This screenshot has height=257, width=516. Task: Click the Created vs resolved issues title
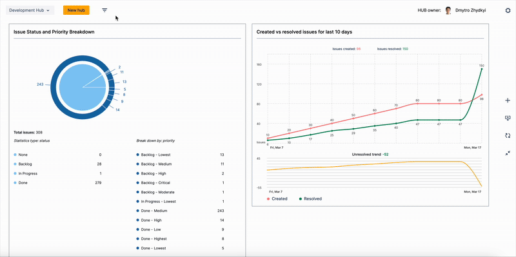(304, 32)
